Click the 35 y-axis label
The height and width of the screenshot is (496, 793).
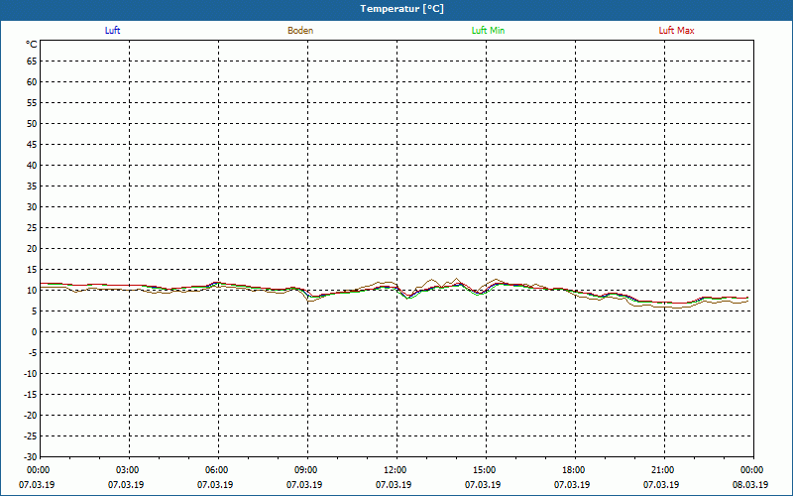pos(32,186)
